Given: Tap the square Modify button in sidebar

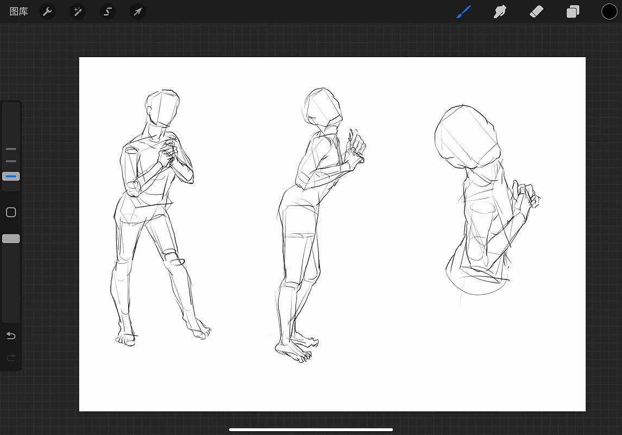Looking at the screenshot, I should [x=11, y=213].
